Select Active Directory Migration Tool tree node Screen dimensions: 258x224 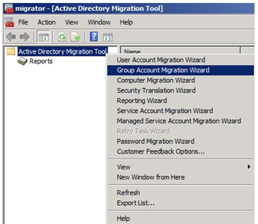click(x=62, y=51)
